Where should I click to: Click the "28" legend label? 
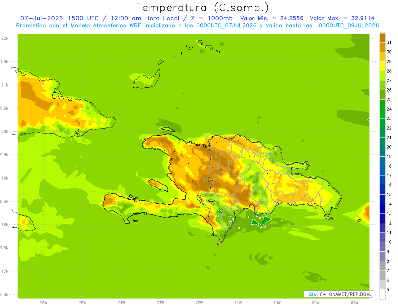pyautogui.click(x=389, y=71)
